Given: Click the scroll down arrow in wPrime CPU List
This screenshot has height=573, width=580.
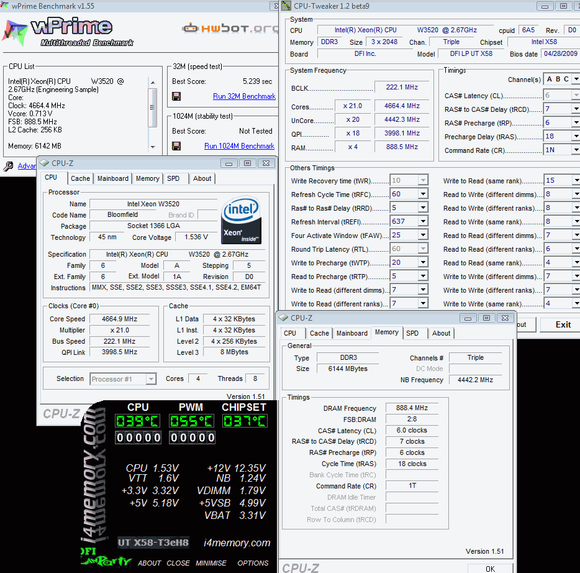Looking at the screenshot, I should click(x=153, y=147).
